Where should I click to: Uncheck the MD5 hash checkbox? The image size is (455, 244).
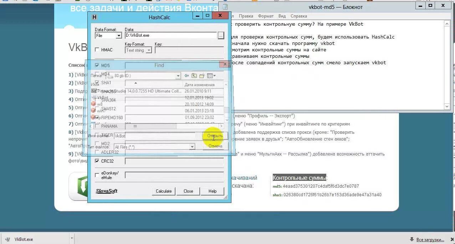[97, 65]
